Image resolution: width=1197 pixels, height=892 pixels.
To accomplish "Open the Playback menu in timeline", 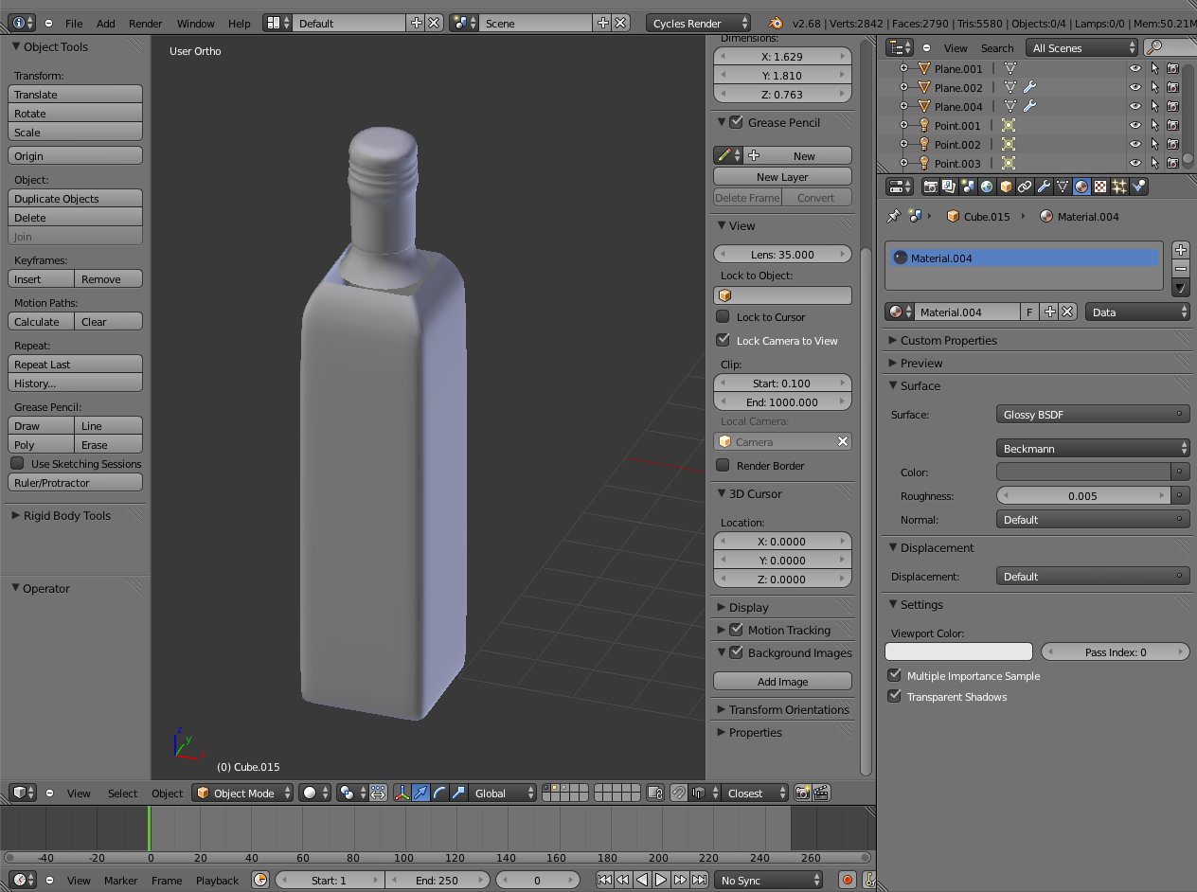I will coord(217,880).
